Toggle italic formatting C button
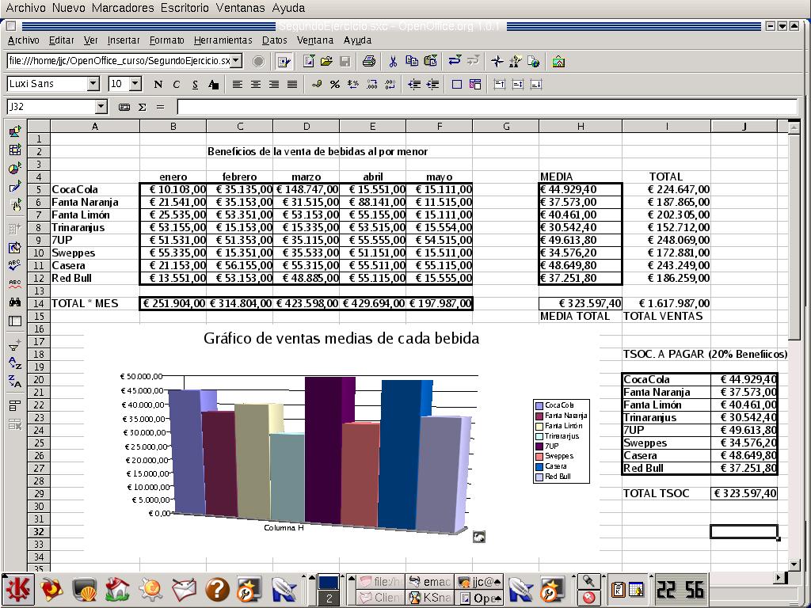The width and height of the screenshot is (811, 608). [x=176, y=84]
